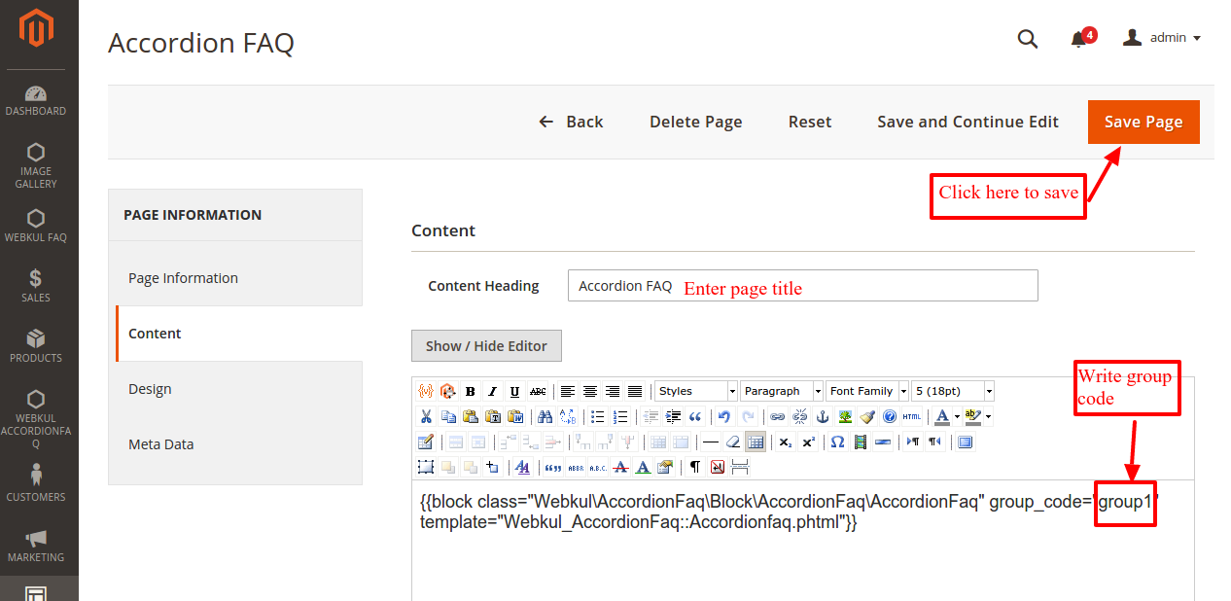This screenshot has width=1231, height=601.
Task: Open the Sales sidebar menu
Action: (36, 286)
